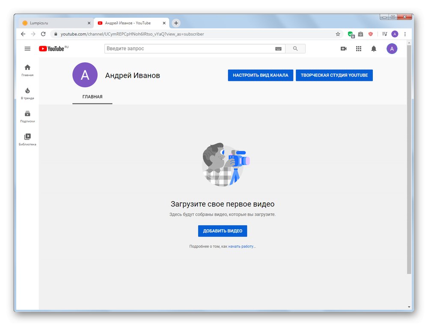Click НАСТРОИТЬ ВИД КАНАЛА button
The width and height of the screenshot is (428, 326).
tap(260, 75)
